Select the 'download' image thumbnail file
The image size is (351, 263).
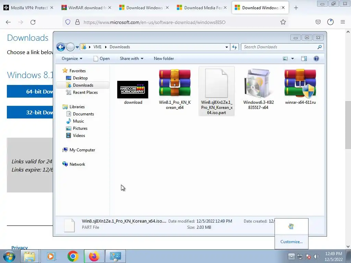tap(133, 89)
